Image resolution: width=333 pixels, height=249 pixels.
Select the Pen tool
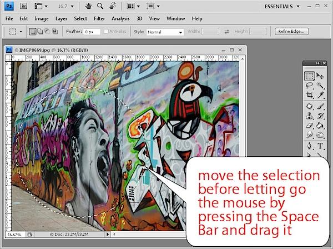point(310,146)
